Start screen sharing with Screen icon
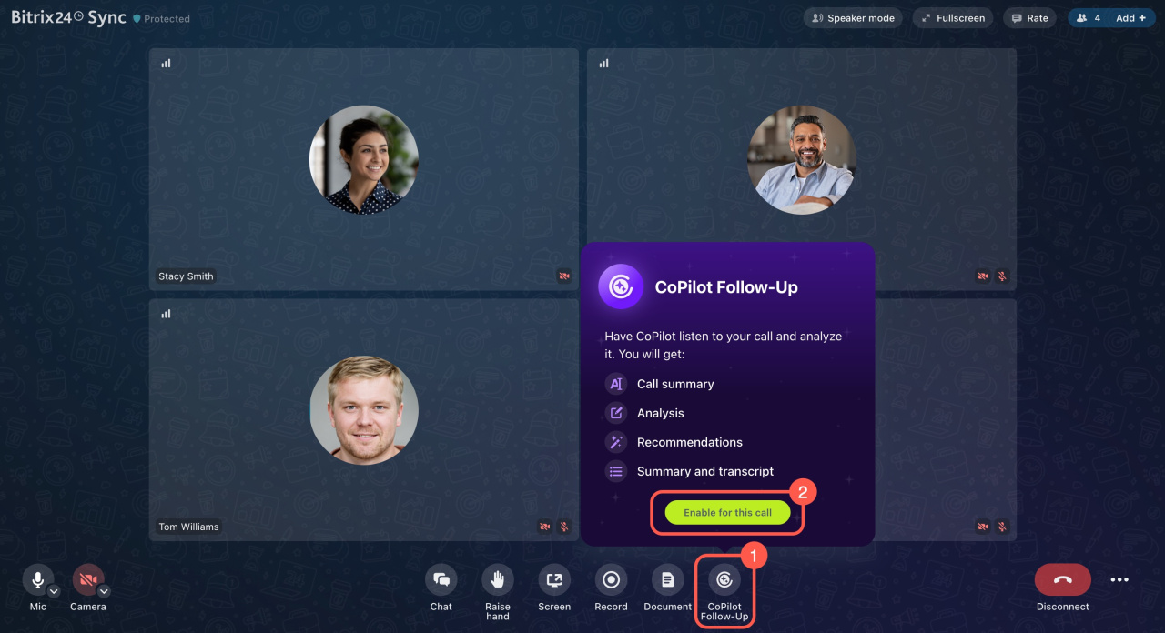Viewport: 1165px width, 633px height. (553, 579)
